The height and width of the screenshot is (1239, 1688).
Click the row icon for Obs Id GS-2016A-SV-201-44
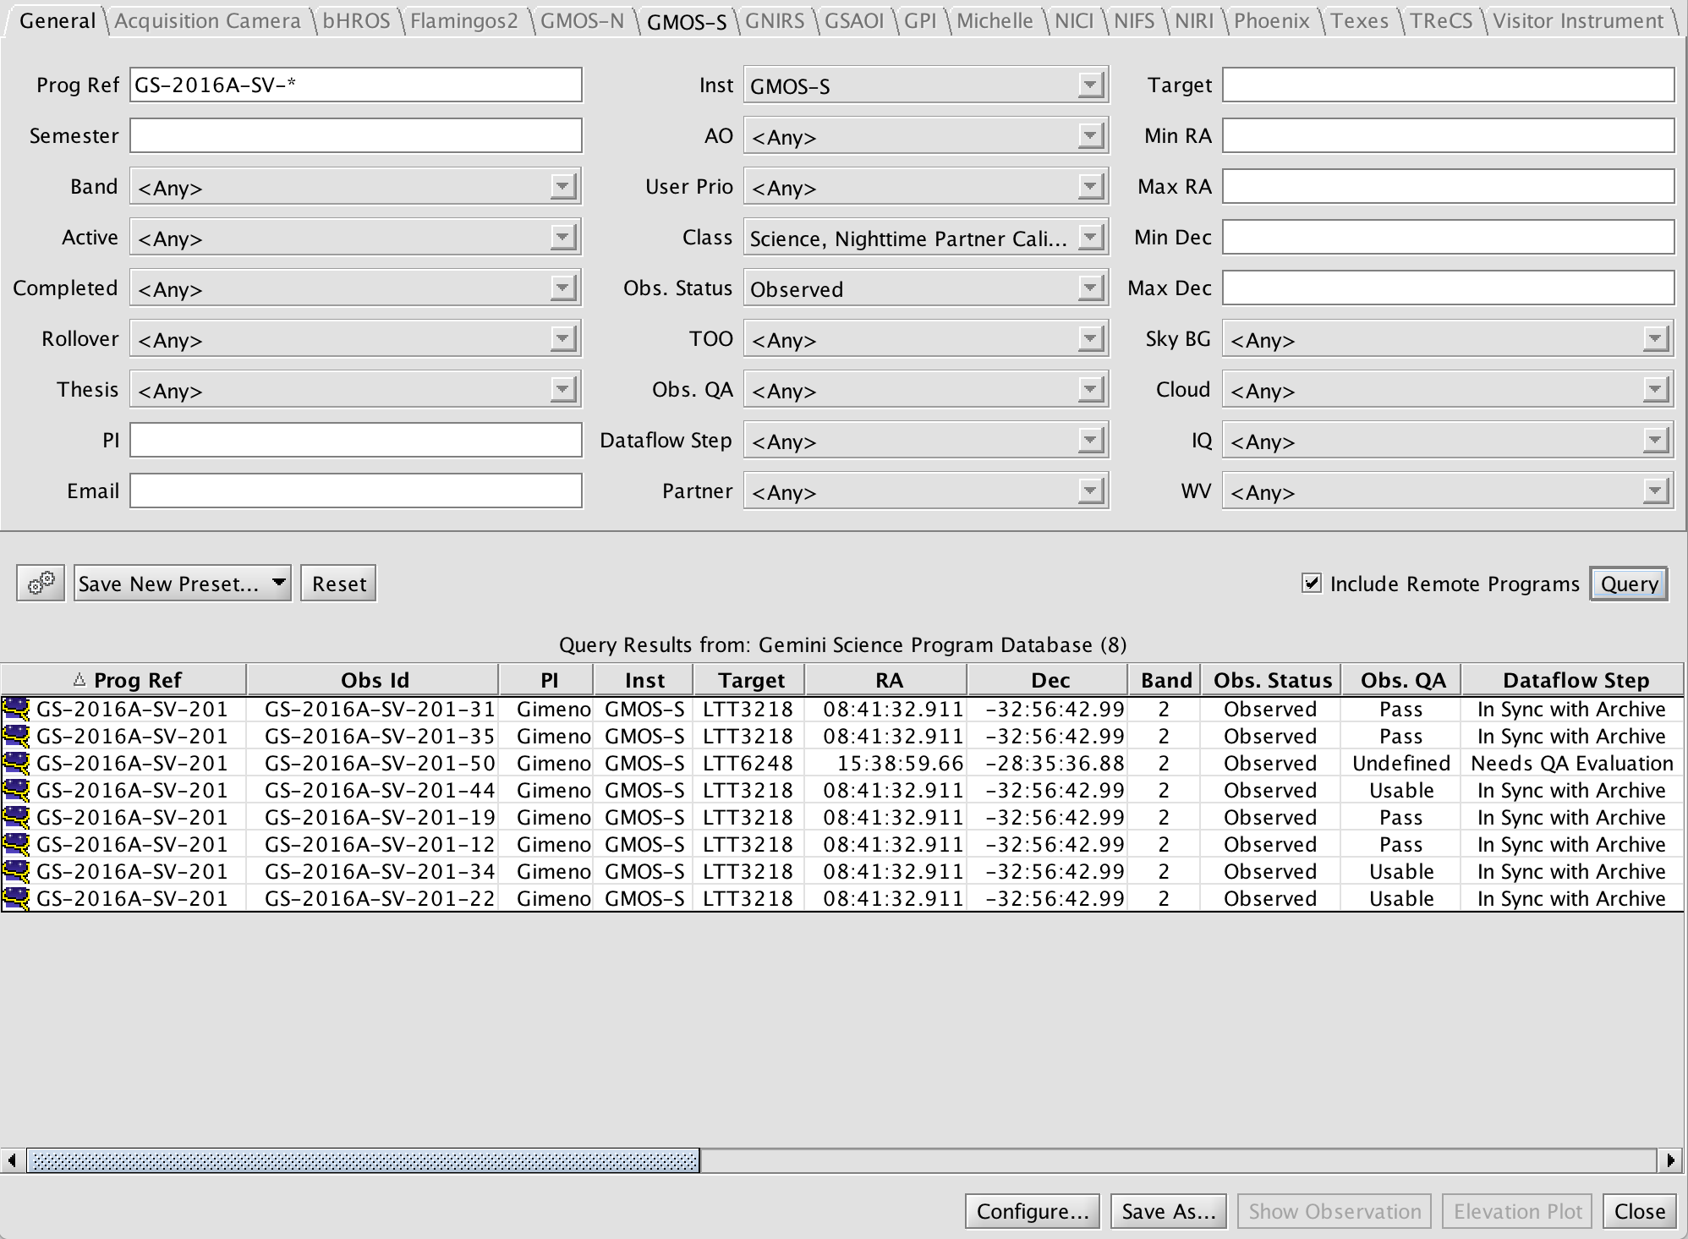(x=16, y=790)
